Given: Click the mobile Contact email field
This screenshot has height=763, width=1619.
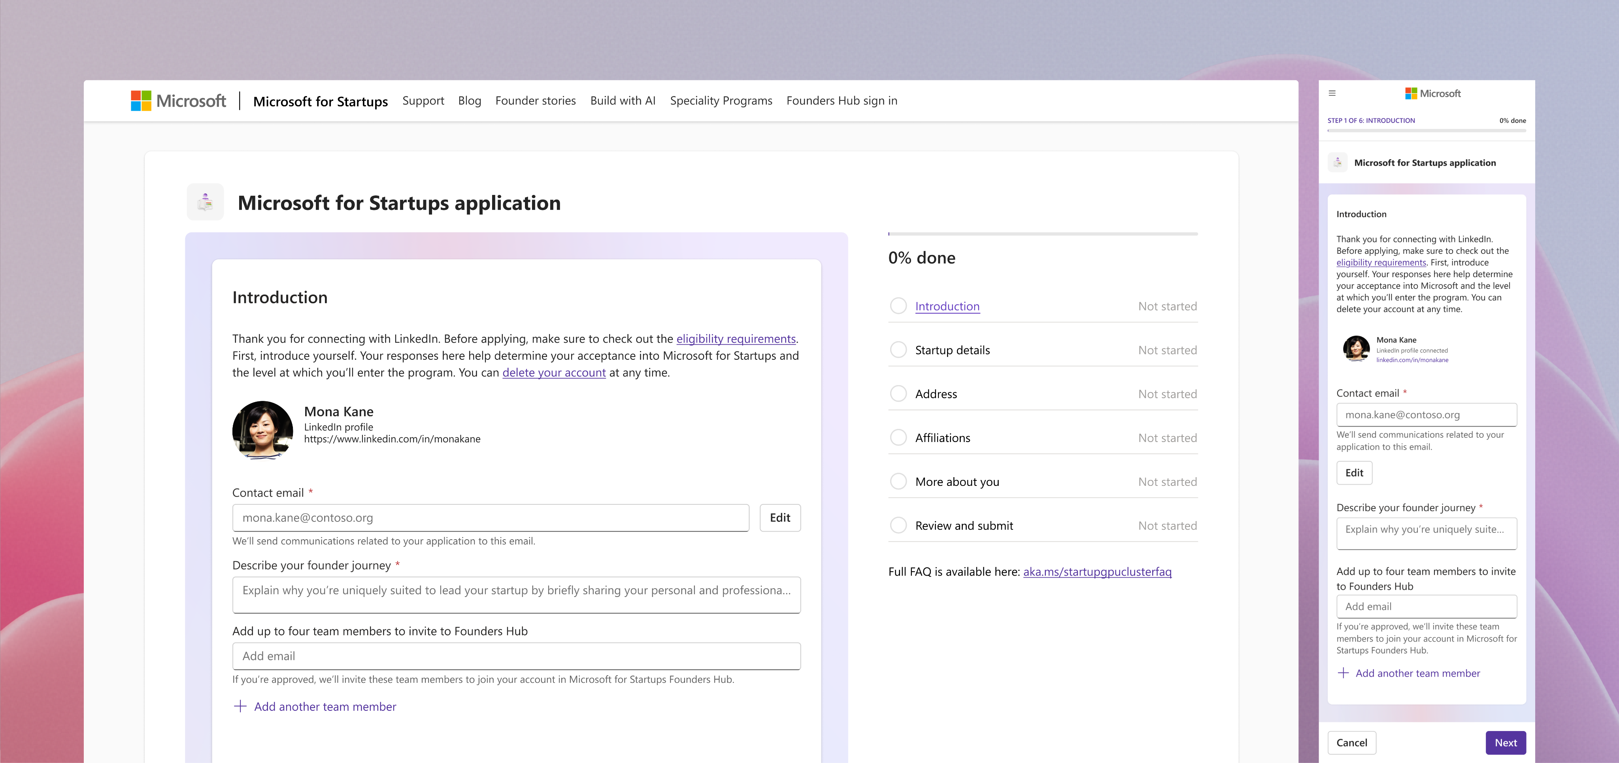Looking at the screenshot, I should (1427, 415).
